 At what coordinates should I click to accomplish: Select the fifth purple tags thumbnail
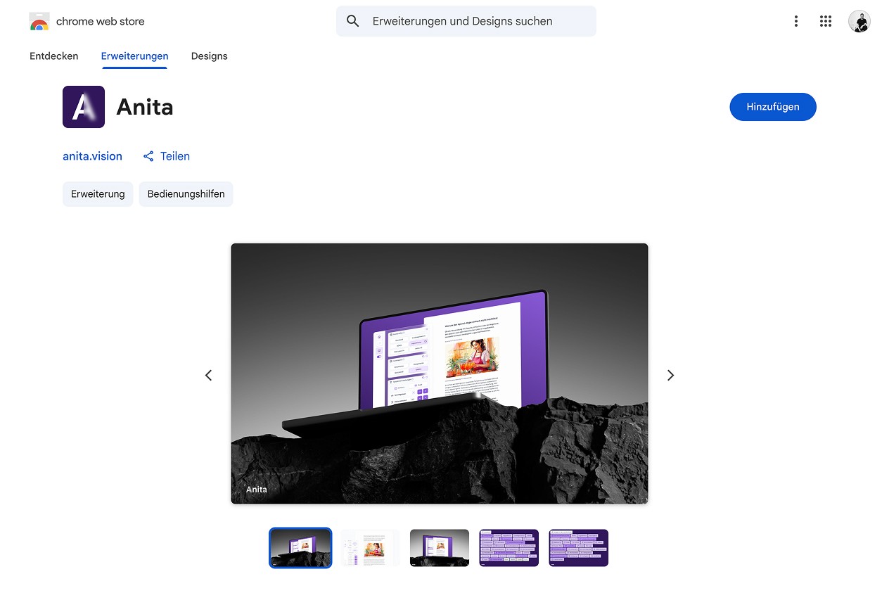point(578,548)
